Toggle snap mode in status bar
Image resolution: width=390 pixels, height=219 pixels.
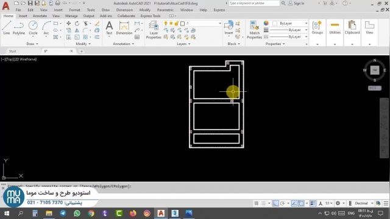(263, 203)
